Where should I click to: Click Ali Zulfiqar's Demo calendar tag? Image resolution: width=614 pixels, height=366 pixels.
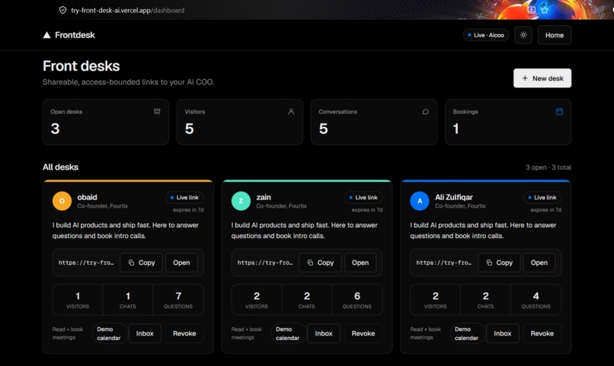(467, 333)
